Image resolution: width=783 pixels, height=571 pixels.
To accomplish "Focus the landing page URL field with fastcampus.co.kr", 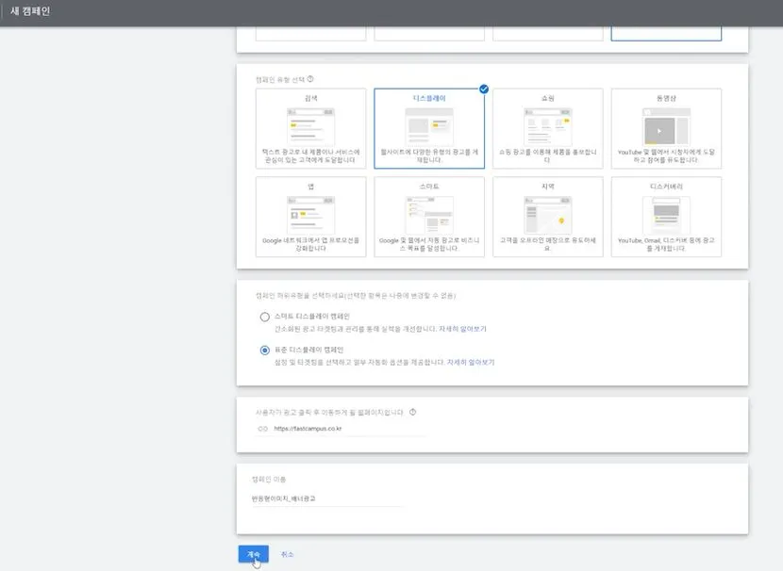I will click(341, 429).
